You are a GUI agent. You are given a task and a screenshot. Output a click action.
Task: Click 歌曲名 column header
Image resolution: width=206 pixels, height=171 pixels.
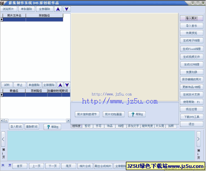coord(14,91)
